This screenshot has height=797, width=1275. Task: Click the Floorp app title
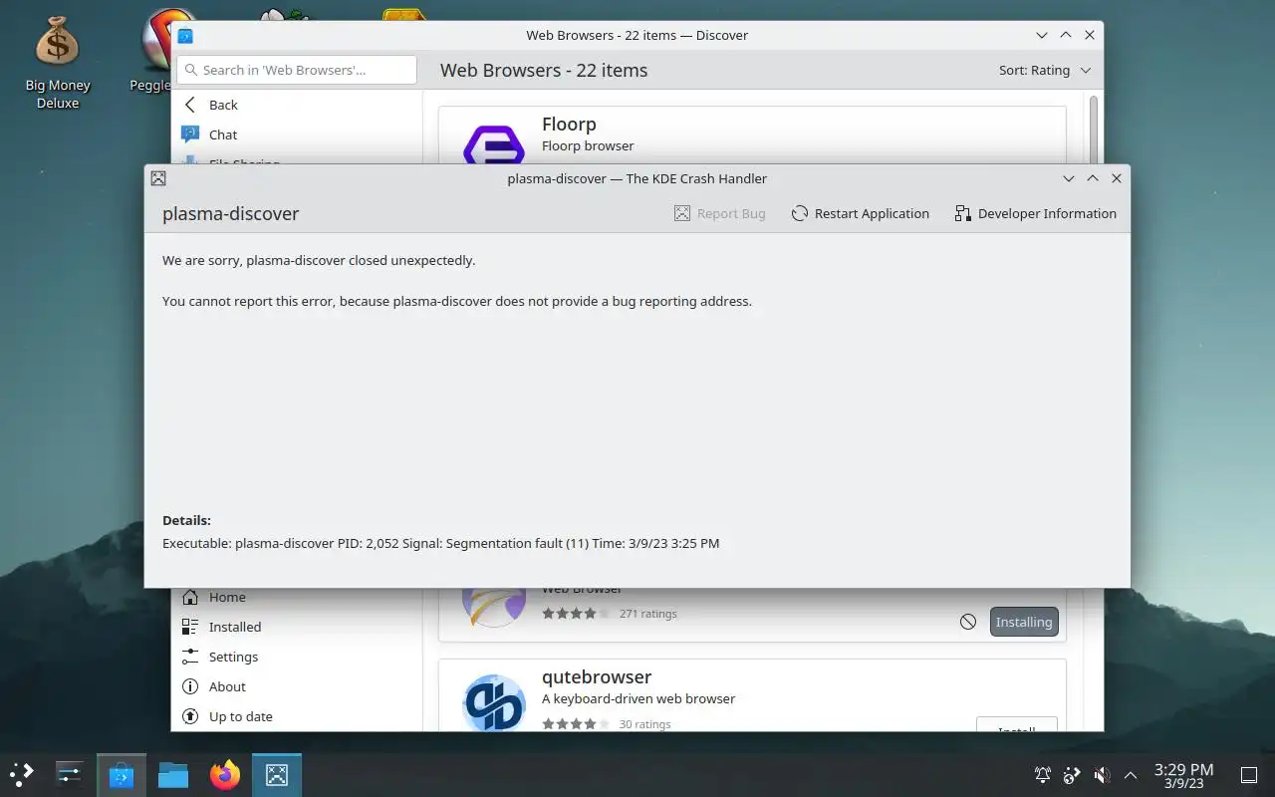tap(569, 124)
